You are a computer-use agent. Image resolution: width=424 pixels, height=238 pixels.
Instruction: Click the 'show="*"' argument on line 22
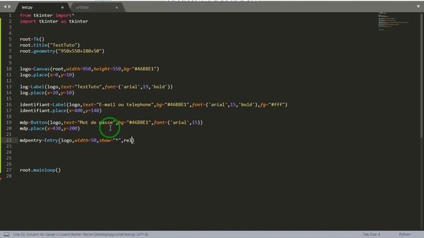point(110,140)
